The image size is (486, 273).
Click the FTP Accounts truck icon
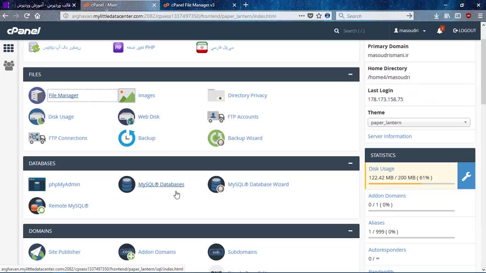(x=216, y=117)
